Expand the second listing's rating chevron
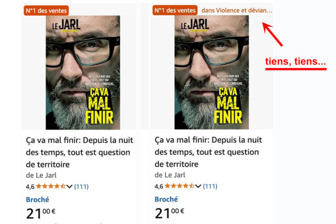The image size is (336, 224). coord(198,186)
